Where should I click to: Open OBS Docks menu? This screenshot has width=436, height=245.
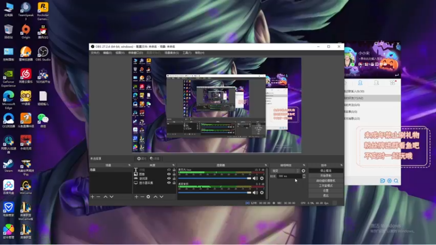point(135,53)
